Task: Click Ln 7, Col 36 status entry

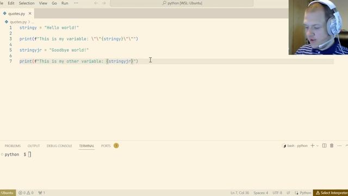Action: click(x=240, y=193)
